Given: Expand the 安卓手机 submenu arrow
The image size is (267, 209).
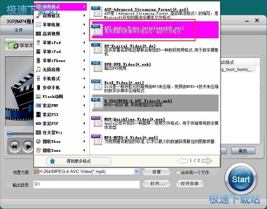Looking at the screenshot, I should 84,88.
